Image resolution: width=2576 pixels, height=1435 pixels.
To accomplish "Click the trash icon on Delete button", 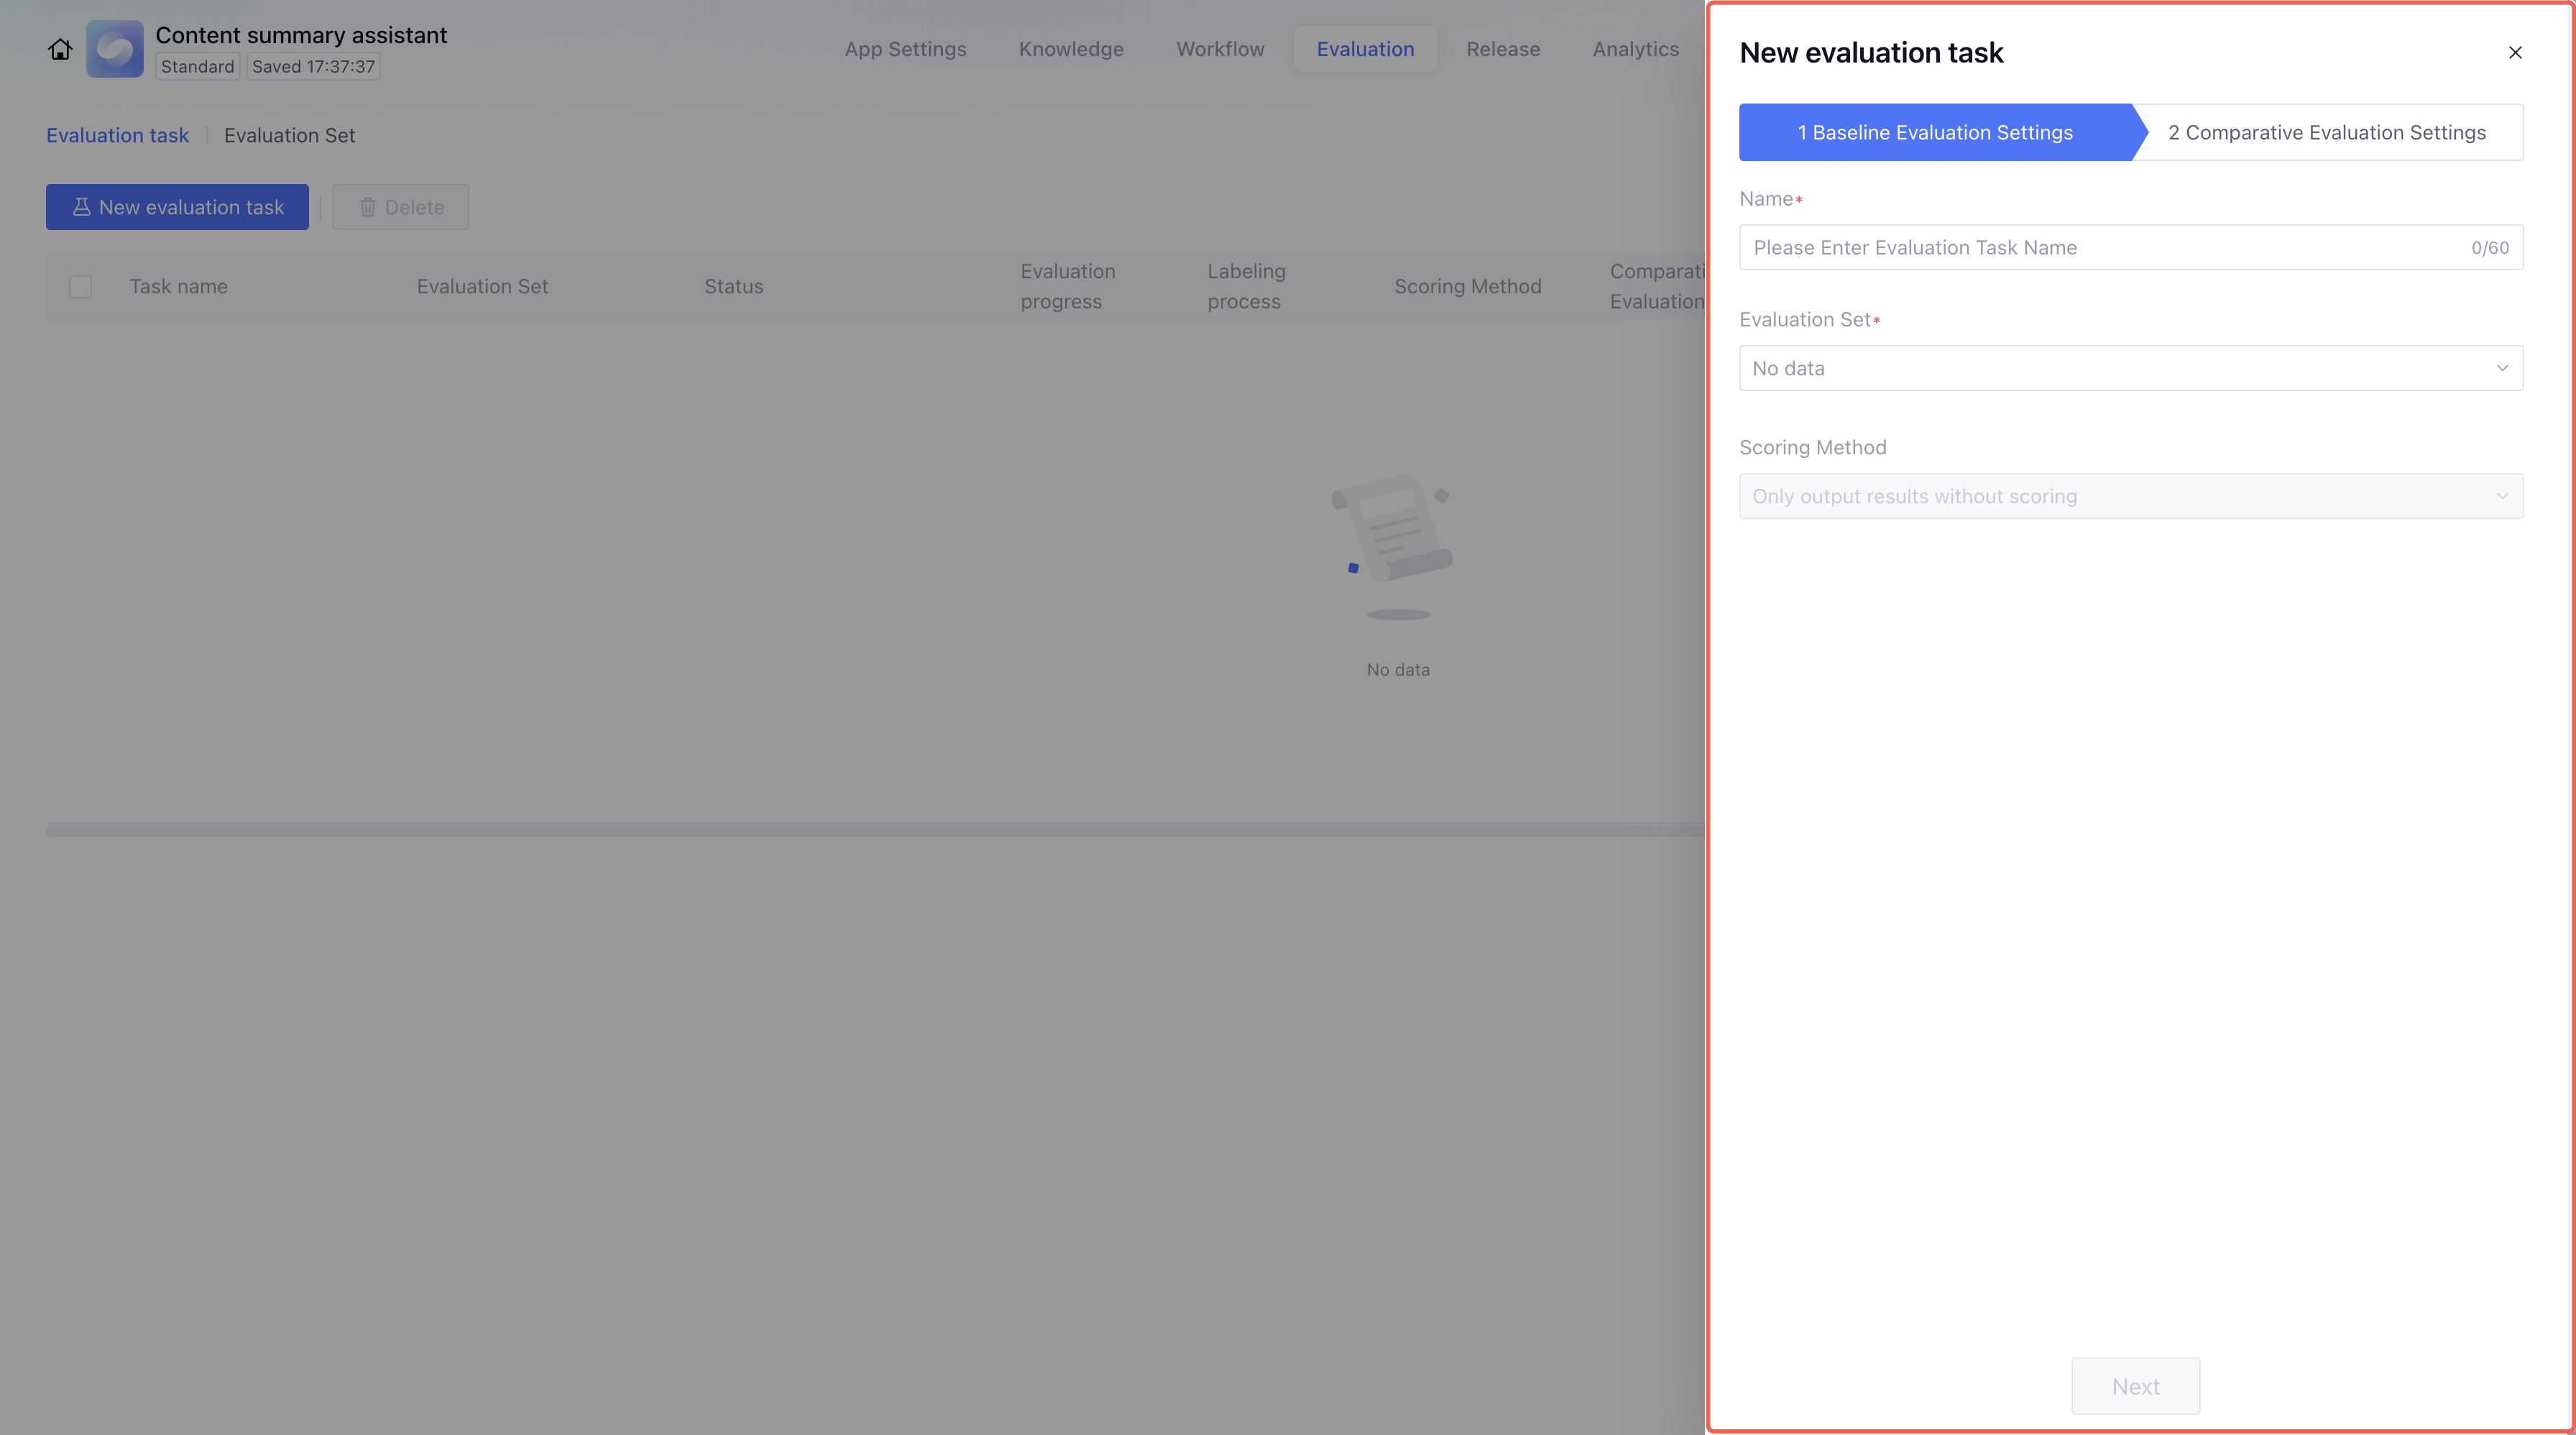I will (x=368, y=207).
